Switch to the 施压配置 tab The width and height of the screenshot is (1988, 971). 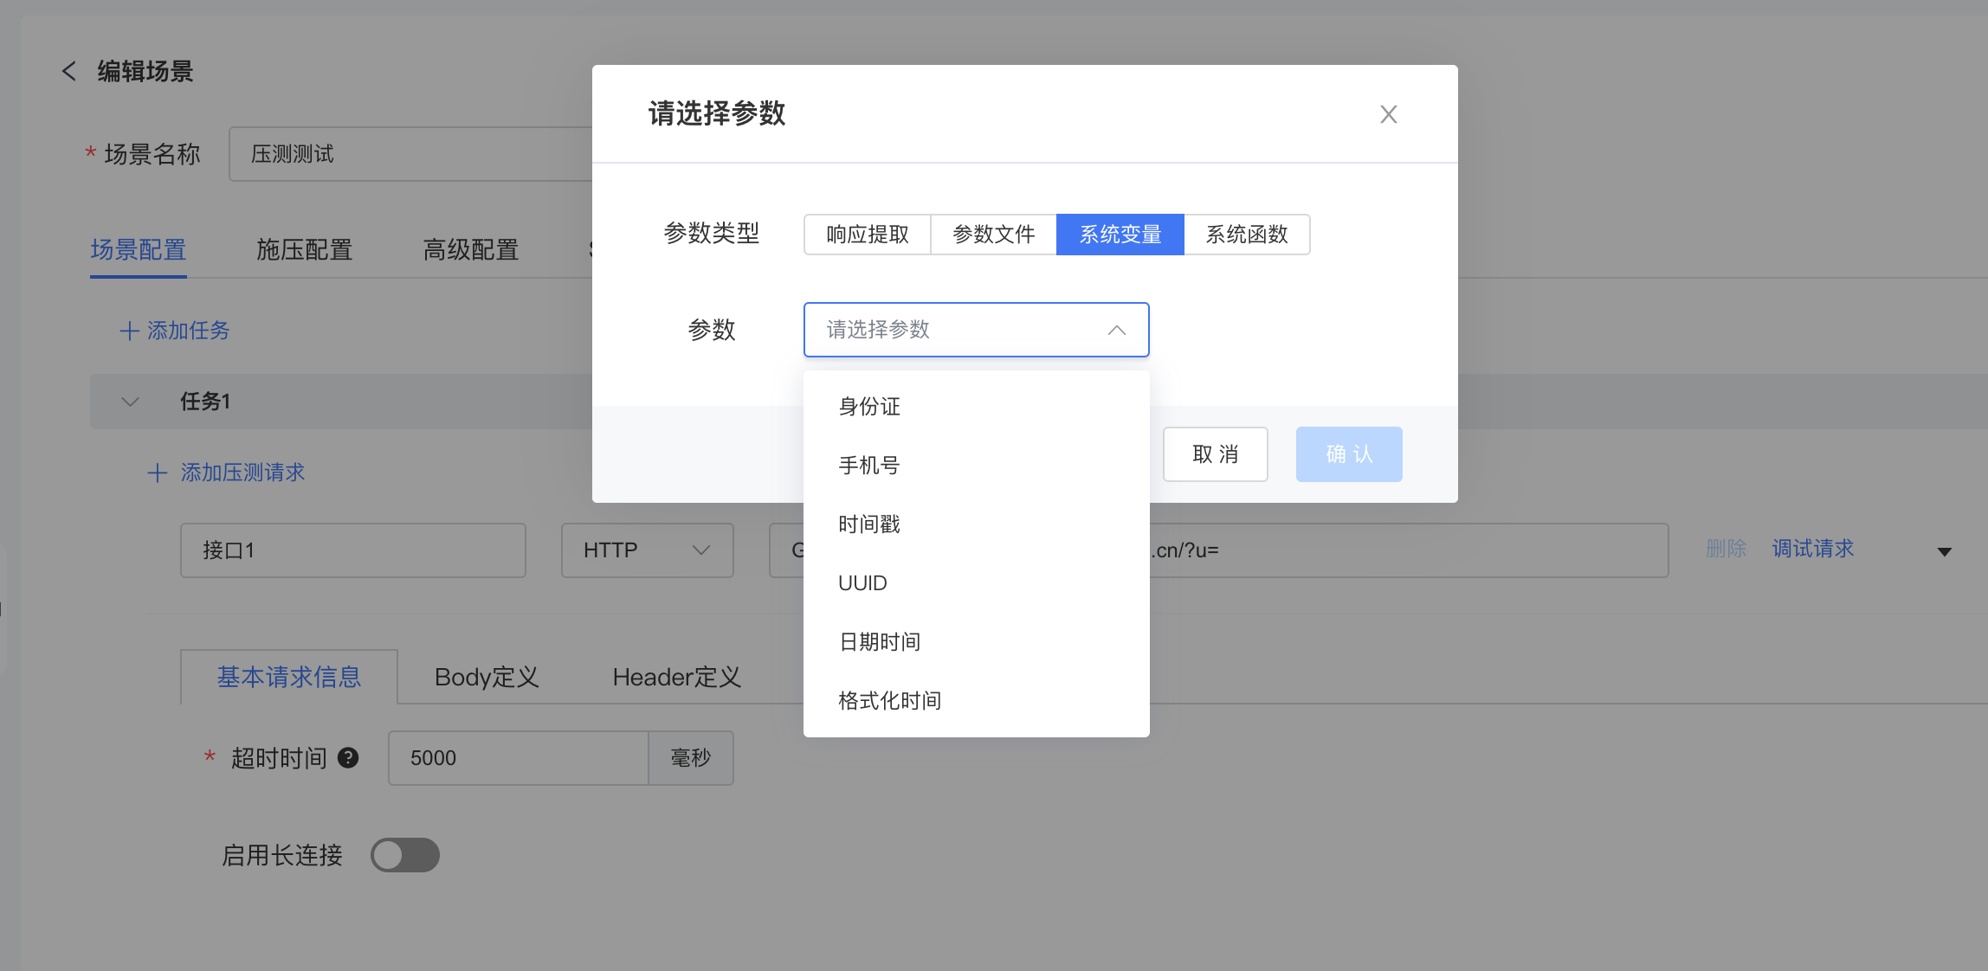click(304, 250)
